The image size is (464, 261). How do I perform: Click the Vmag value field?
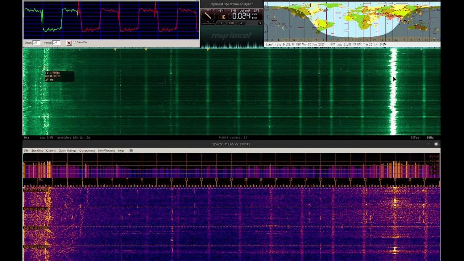(x=36, y=42)
